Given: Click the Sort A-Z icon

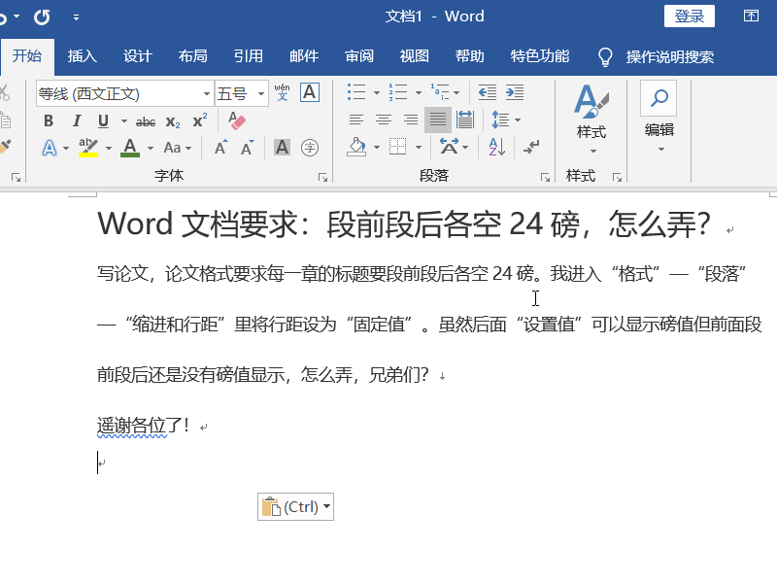Looking at the screenshot, I should point(496,147).
